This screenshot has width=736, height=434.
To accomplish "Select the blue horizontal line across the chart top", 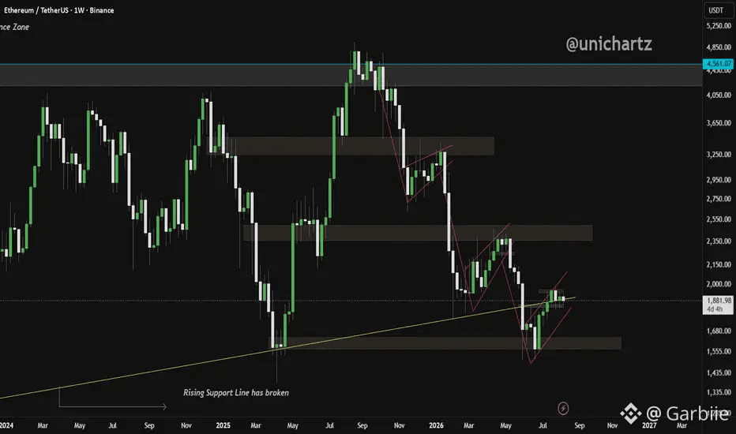I will point(351,64).
